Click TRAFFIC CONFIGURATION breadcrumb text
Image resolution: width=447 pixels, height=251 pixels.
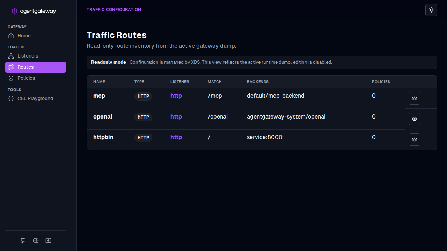[114, 10]
